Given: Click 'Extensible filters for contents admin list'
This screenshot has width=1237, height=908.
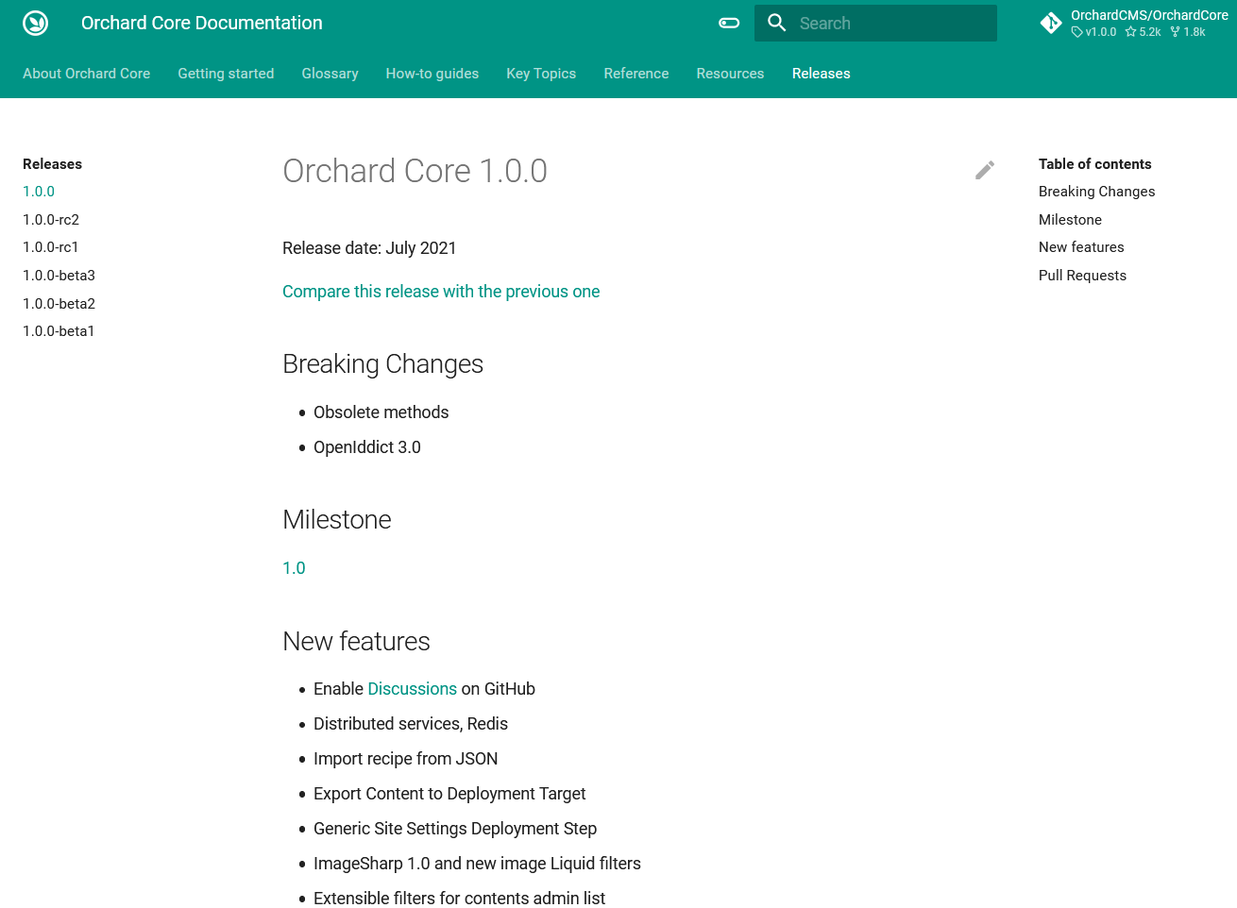Looking at the screenshot, I should 459,898.
